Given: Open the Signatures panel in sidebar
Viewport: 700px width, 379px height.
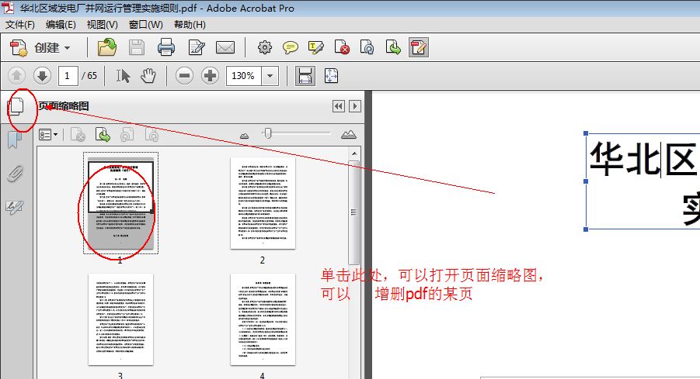Looking at the screenshot, I should 15,206.
